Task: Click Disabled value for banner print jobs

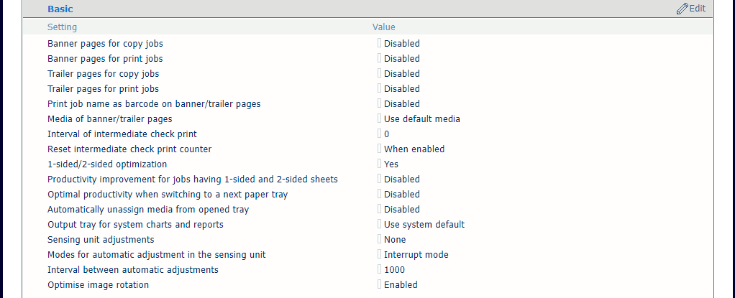Action: pos(401,59)
